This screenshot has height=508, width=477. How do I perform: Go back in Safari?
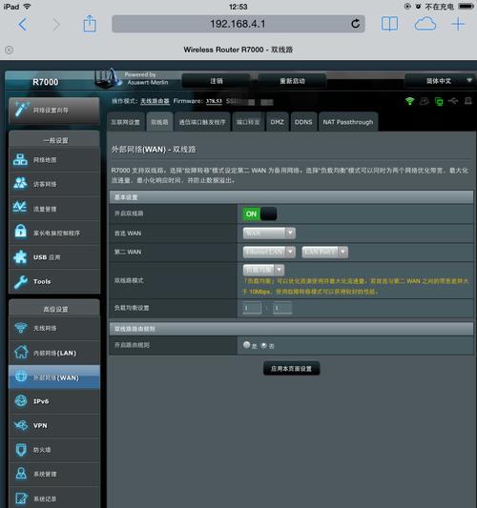[23, 24]
